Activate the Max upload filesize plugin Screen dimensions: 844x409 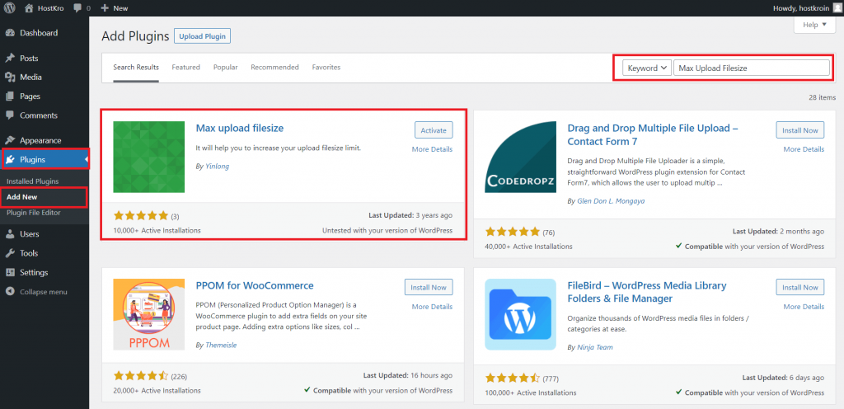pyautogui.click(x=434, y=130)
